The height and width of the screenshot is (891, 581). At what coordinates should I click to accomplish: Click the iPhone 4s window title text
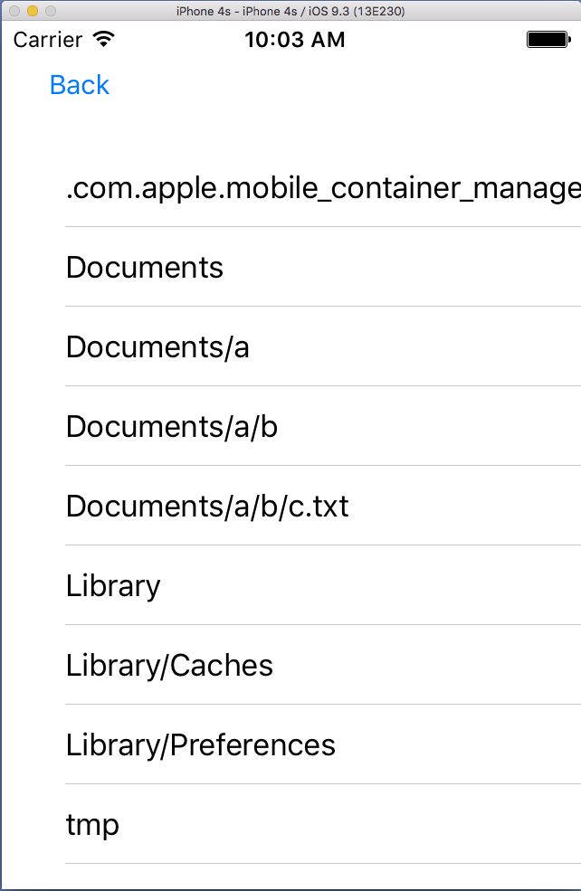pyautogui.click(x=290, y=11)
